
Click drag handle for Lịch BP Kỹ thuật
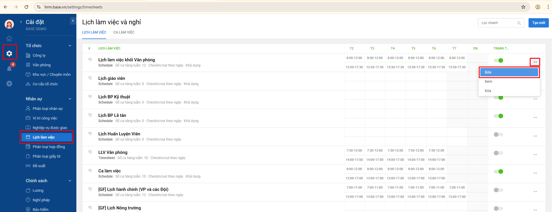[90, 97]
